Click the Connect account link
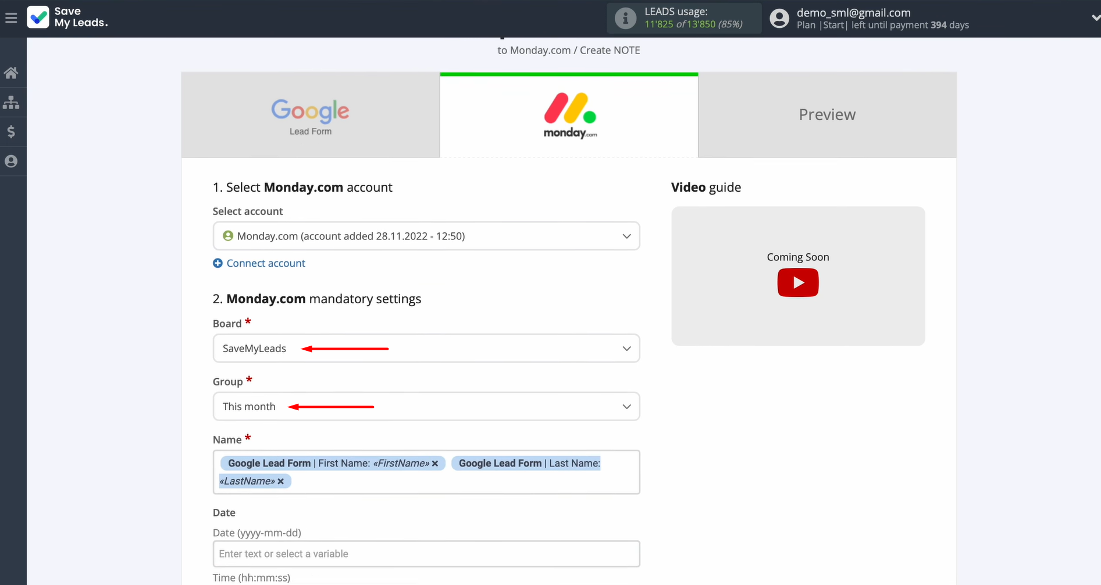The height and width of the screenshot is (585, 1101). tap(265, 263)
